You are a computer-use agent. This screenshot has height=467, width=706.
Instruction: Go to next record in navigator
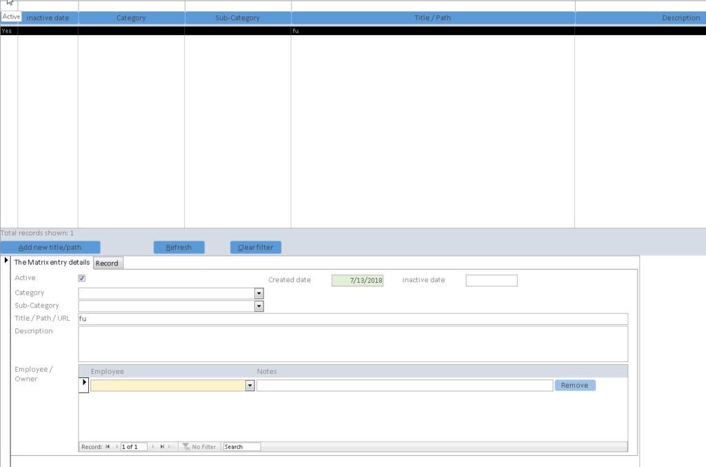point(153,447)
